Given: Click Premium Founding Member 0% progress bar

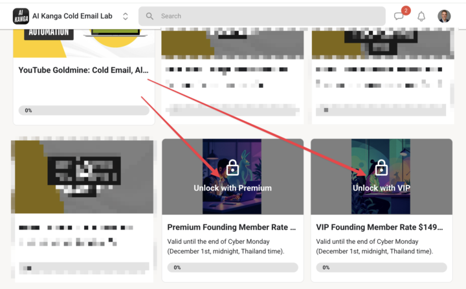Looking at the screenshot, I should pyautogui.click(x=233, y=267).
